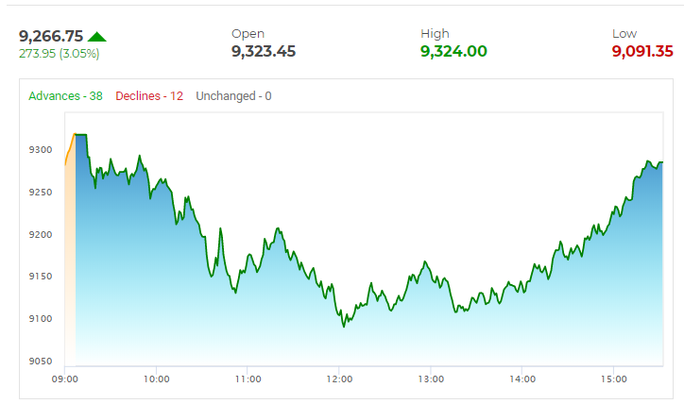Click the 14:00 time axis label
Screen dimensions: 684x404
[x=522, y=379]
